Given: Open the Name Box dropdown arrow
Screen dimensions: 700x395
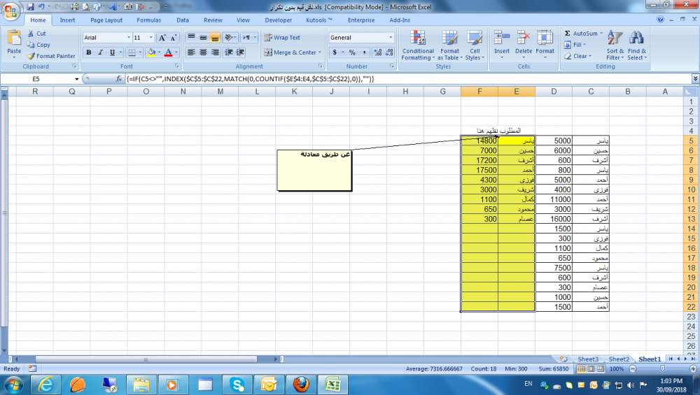Looking at the screenshot, I should pyautogui.click(x=76, y=79).
